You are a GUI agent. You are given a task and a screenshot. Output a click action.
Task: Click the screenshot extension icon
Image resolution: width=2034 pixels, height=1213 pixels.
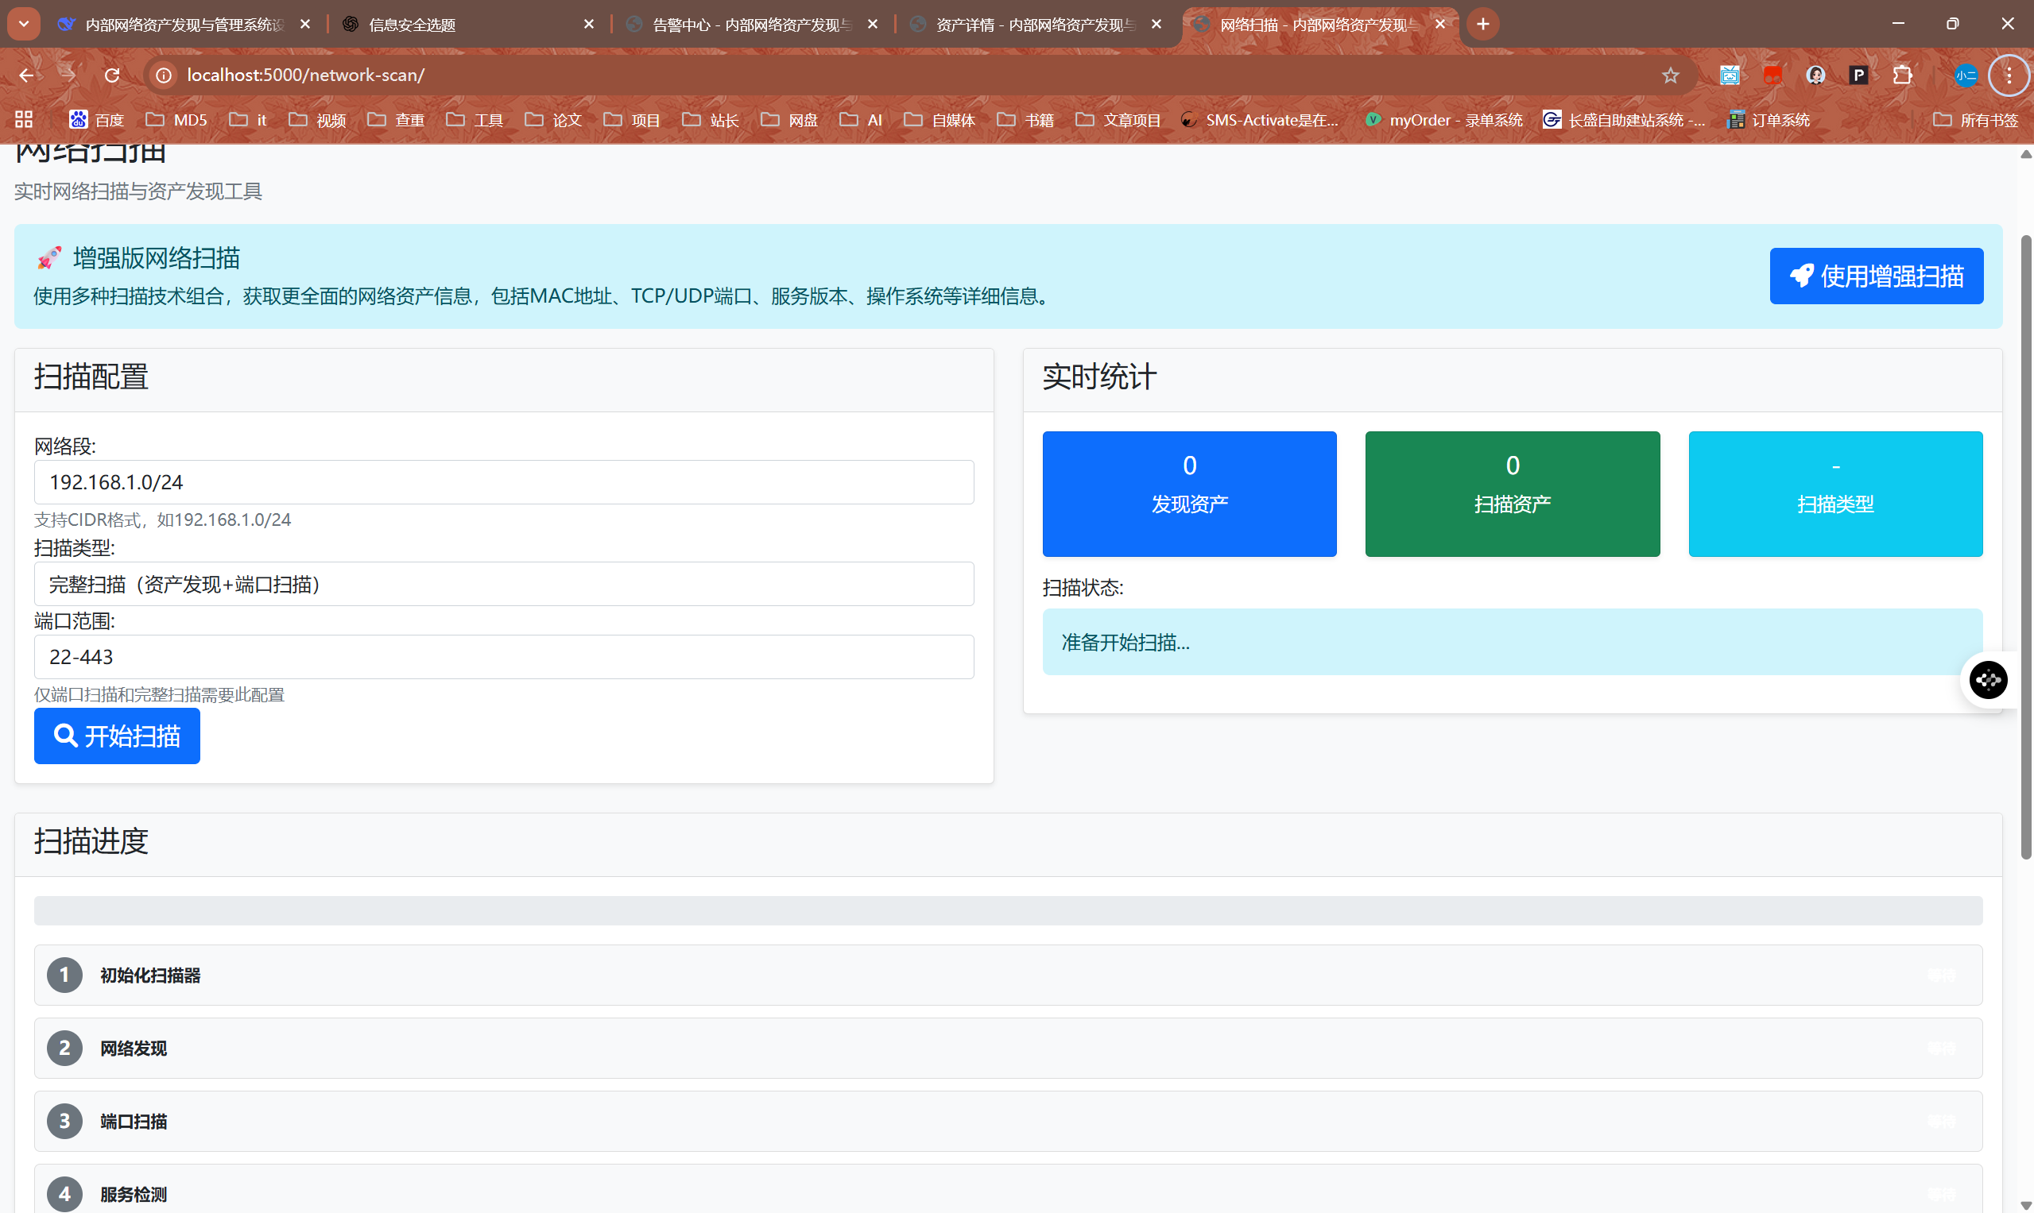pos(1729,75)
